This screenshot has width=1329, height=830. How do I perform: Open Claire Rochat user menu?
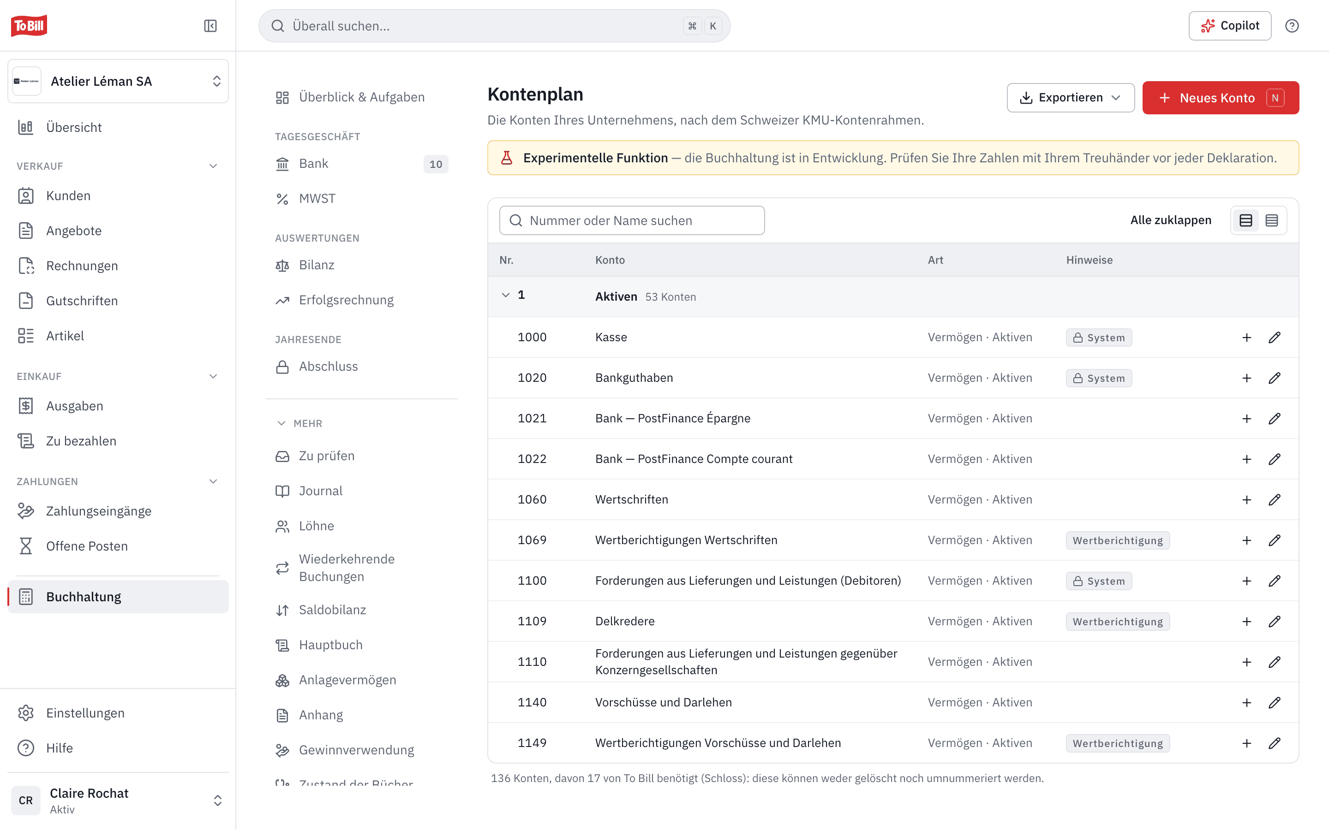[118, 800]
